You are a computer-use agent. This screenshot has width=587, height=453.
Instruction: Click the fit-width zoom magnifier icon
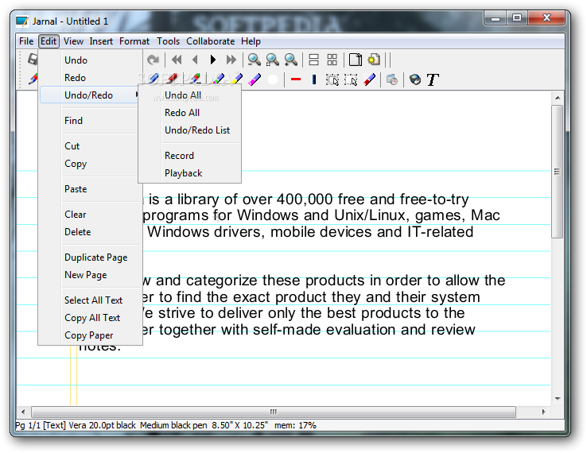click(x=273, y=60)
